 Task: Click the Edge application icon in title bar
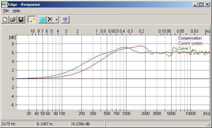click(4, 4)
